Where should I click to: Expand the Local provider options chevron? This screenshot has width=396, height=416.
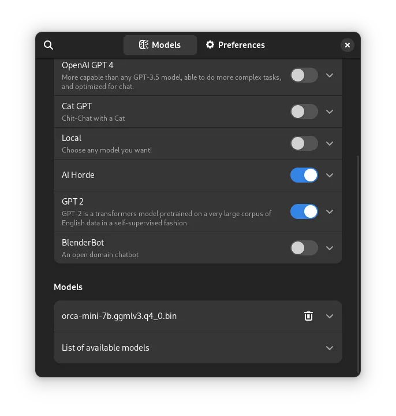click(330, 143)
